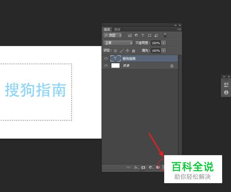Toggle the layer filtering on/off switch
Image resolution: width=231 pixels, height=192 pixels.
(x=165, y=35)
